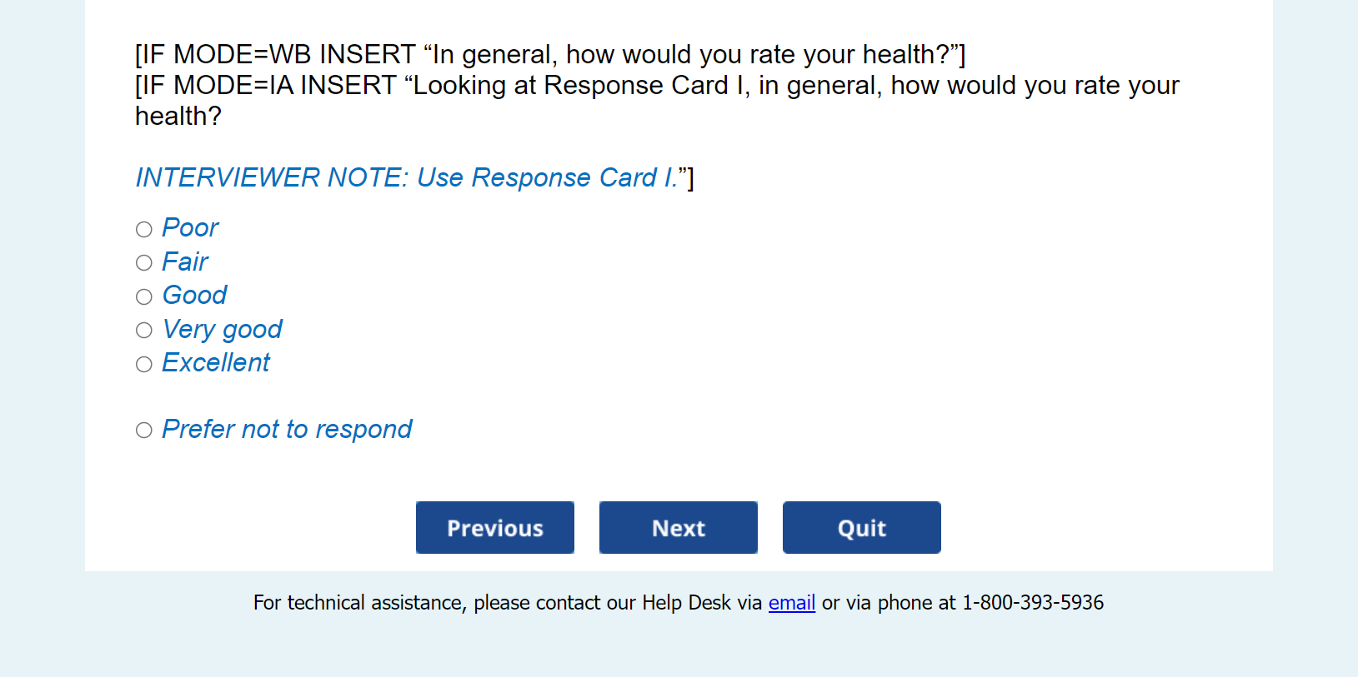Image resolution: width=1358 pixels, height=677 pixels.
Task: Mark the Excellent radio button
Action: tap(144, 364)
